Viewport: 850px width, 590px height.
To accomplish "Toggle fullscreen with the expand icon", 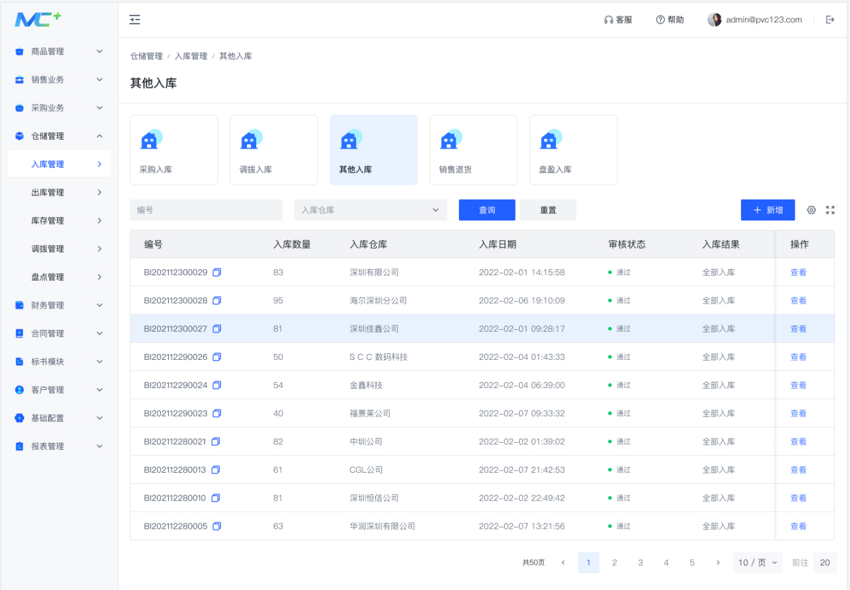I will pyautogui.click(x=830, y=210).
